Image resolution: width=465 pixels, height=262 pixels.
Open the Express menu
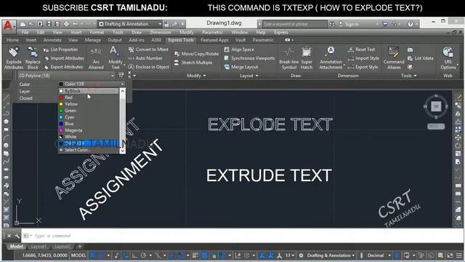[x=281, y=32]
